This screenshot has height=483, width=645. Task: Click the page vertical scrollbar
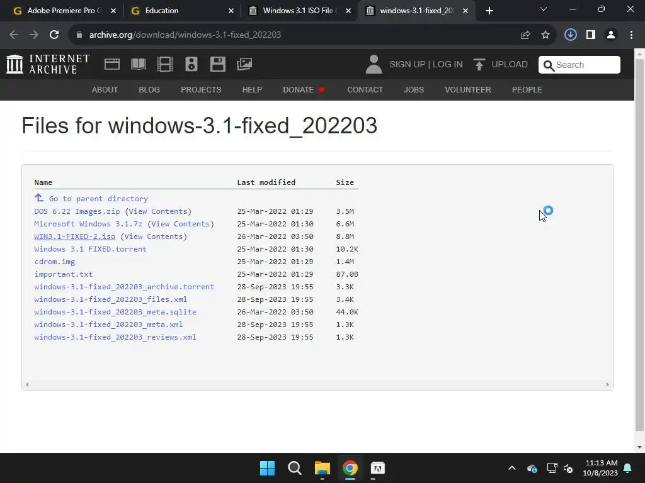click(x=639, y=245)
